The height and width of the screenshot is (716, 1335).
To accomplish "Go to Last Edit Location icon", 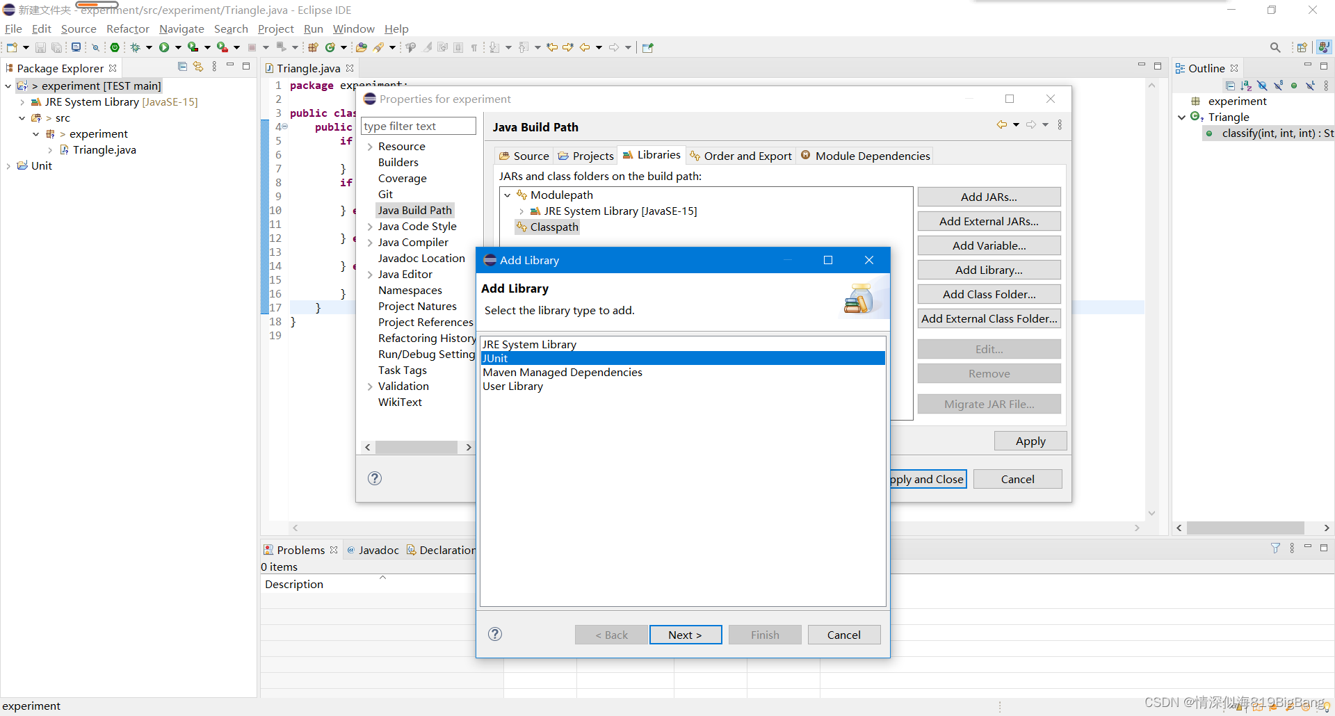I will (553, 47).
